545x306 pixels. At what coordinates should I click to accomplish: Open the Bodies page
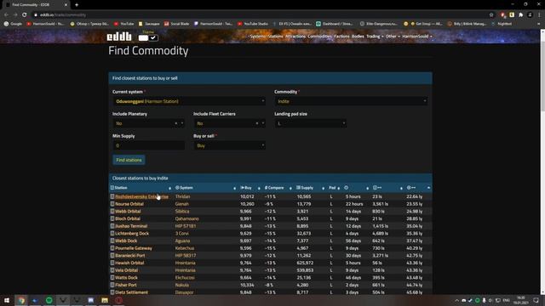pos(358,37)
